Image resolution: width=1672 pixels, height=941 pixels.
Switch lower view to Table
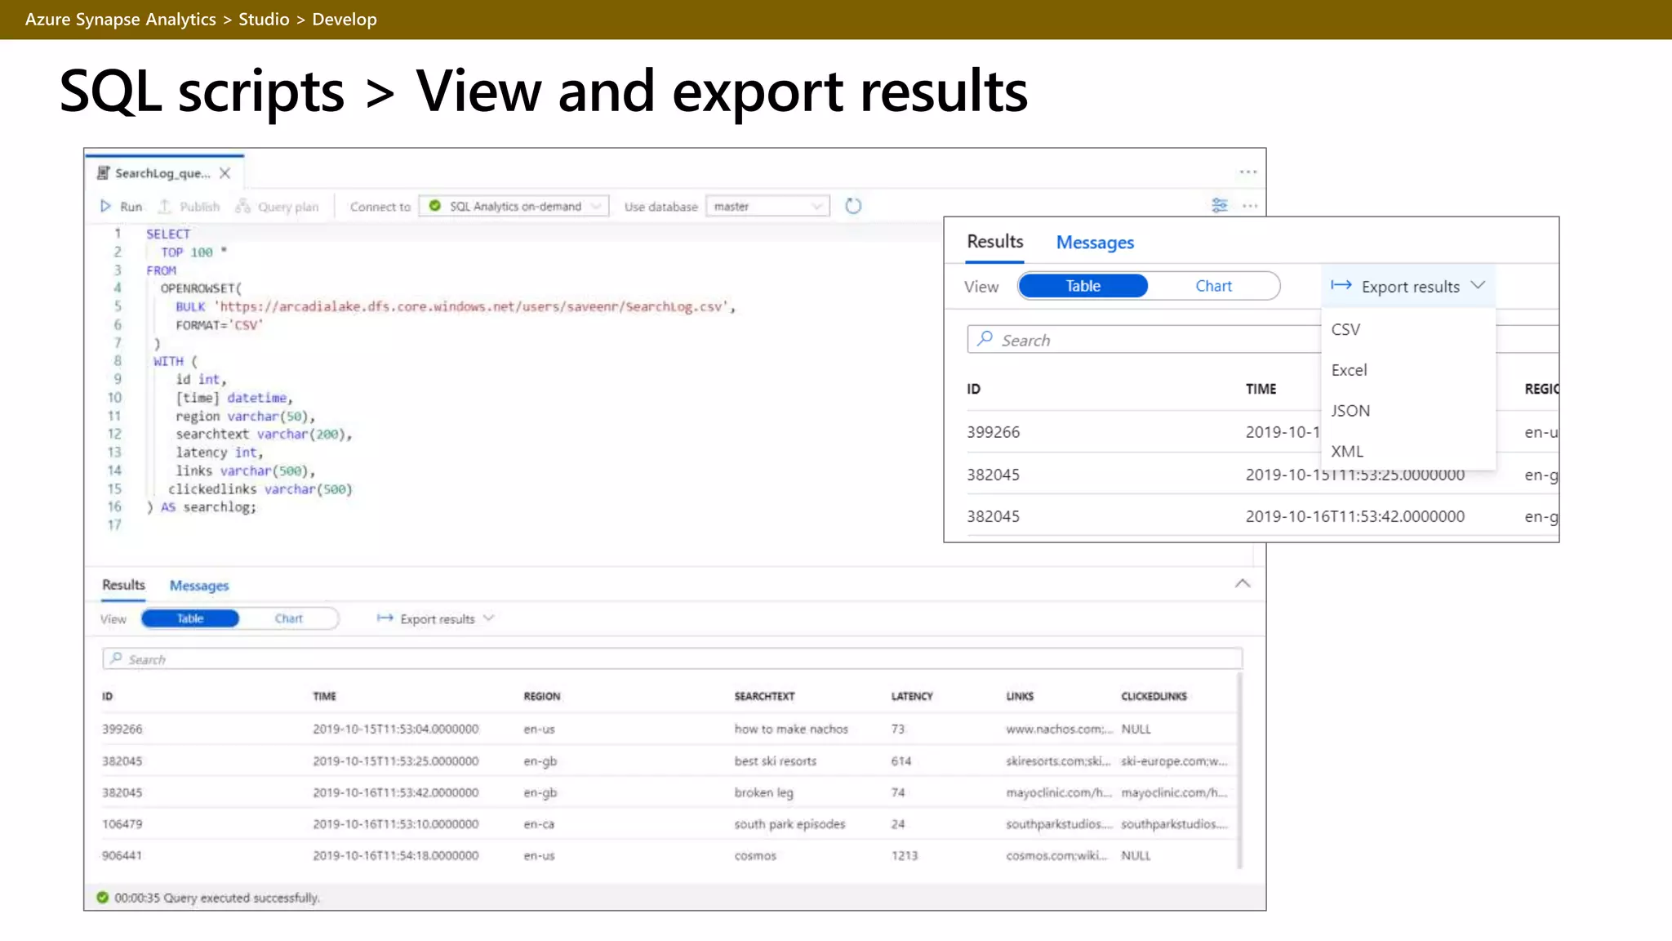tap(190, 618)
